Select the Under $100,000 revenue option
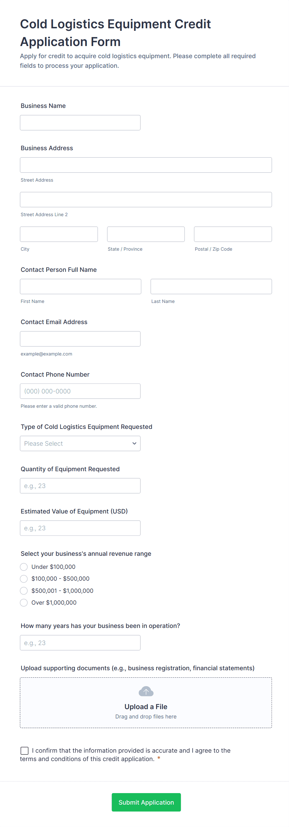289x827 pixels. tap(24, 567)
